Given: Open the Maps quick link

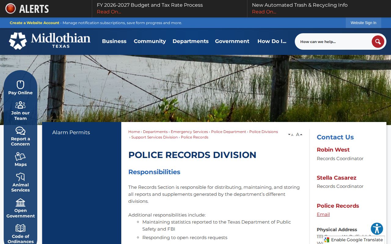Looking at the screenshot, I should pos(20,160).
